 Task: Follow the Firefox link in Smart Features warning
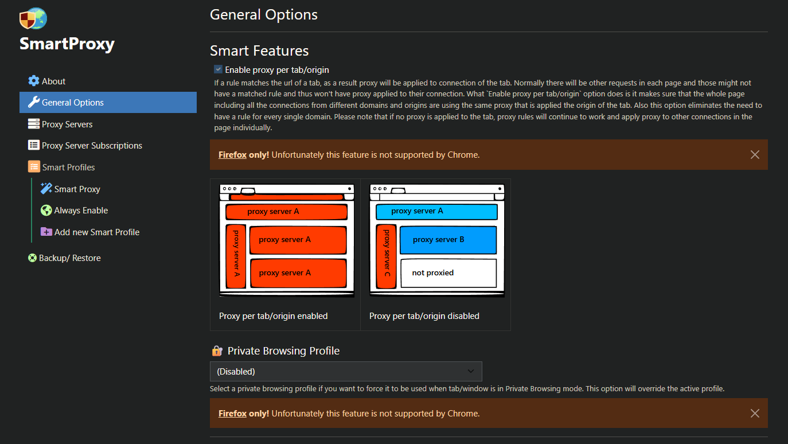[232, 154]
